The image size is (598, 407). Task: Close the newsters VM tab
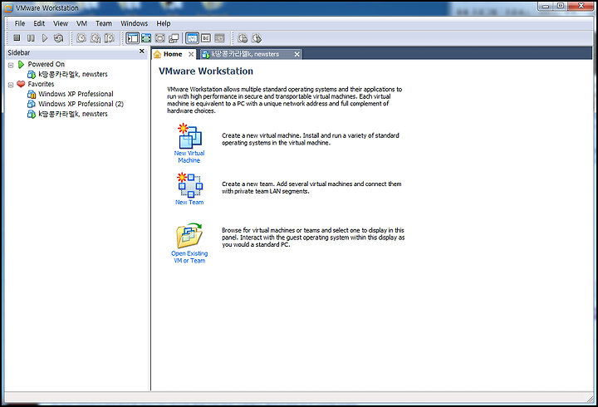click(297, 54)
